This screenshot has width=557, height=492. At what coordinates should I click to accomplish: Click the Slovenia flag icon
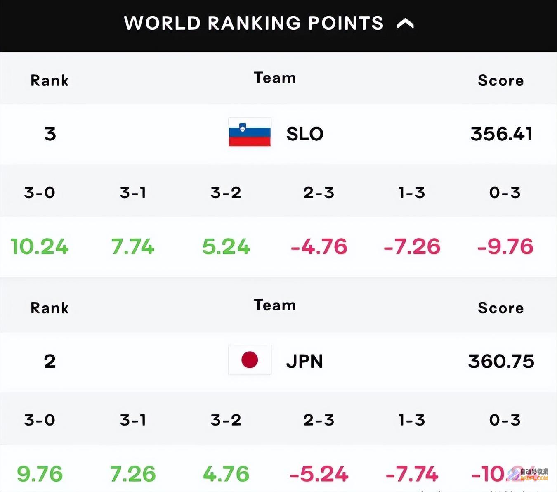250,132
